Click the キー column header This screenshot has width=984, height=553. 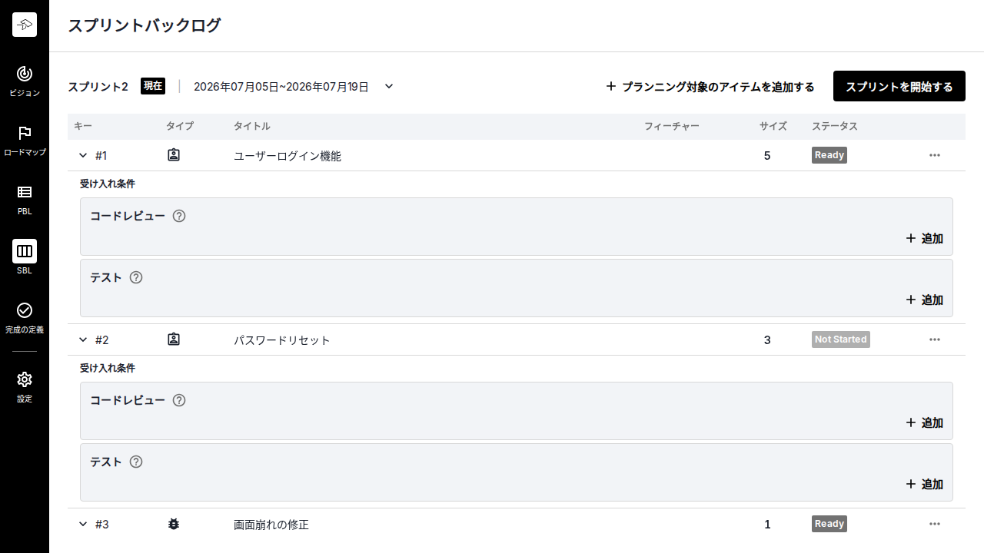(x=83, y=126)
